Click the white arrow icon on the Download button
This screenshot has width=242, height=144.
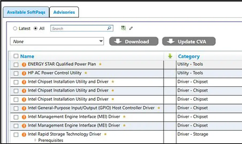(x=118, y=41)
